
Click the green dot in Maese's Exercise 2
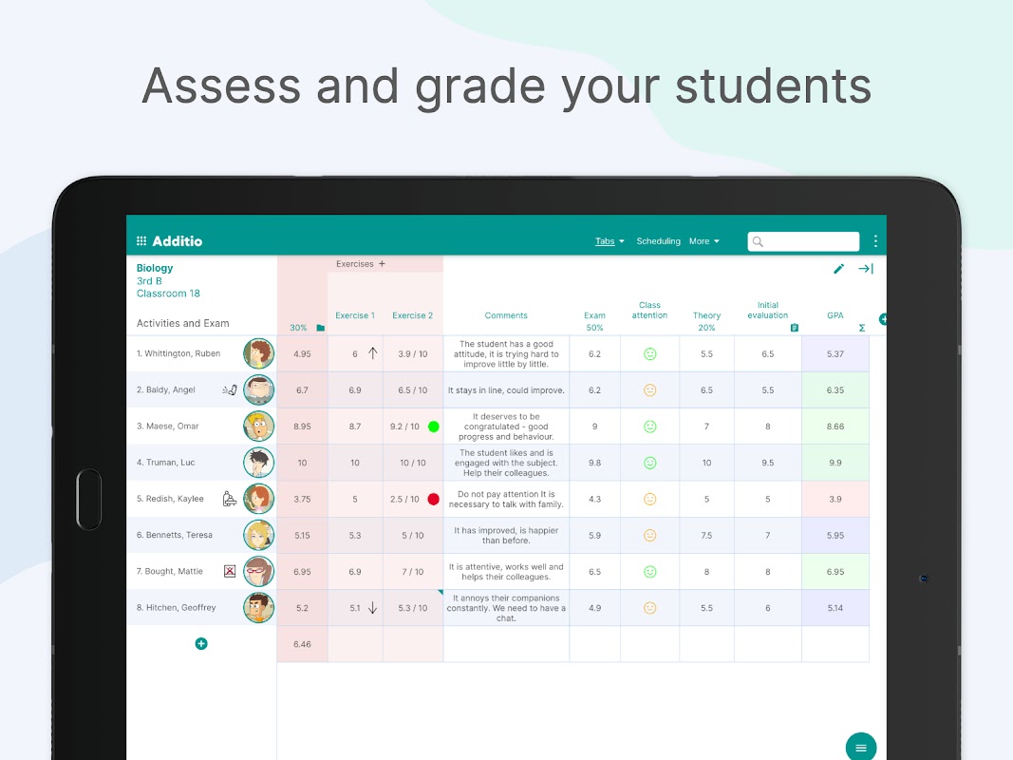click(x=434, y=427)
